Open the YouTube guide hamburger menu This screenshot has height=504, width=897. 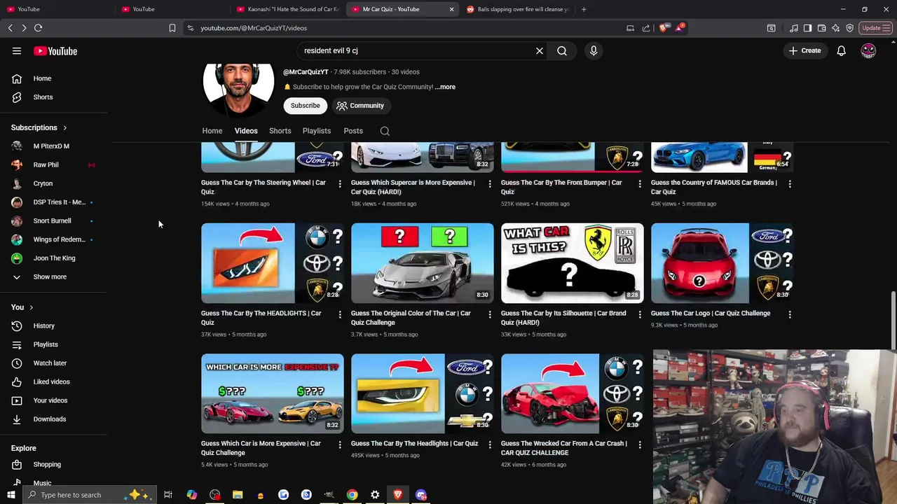click(x=17, y=51)
